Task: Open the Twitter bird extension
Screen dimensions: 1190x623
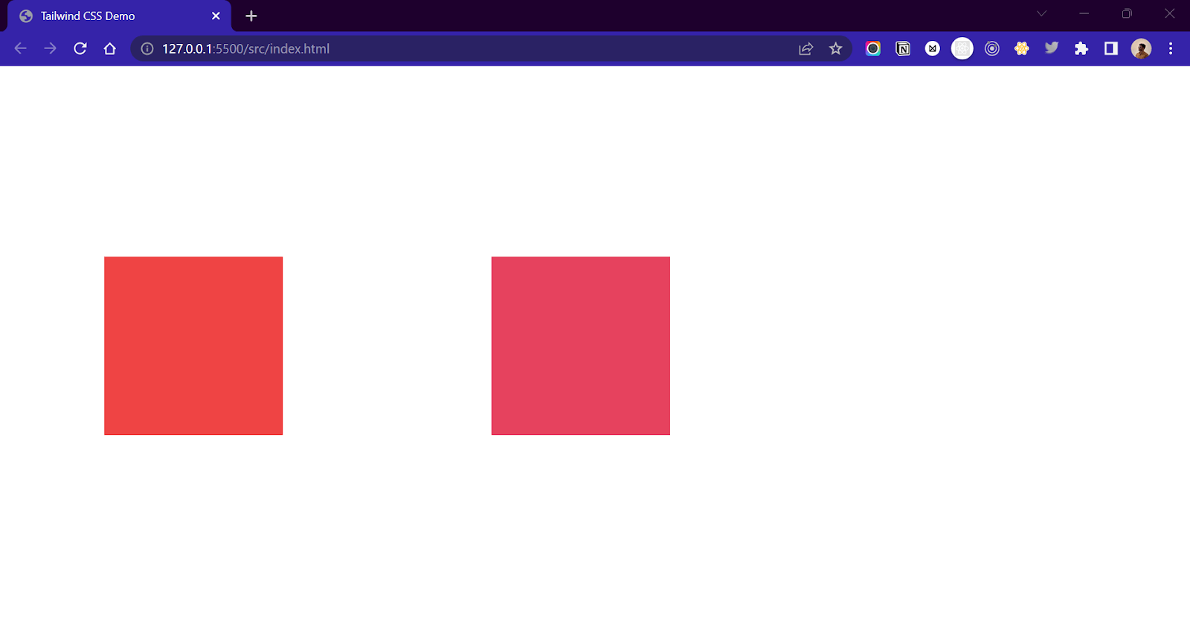Action: [x=1052, y=48]
